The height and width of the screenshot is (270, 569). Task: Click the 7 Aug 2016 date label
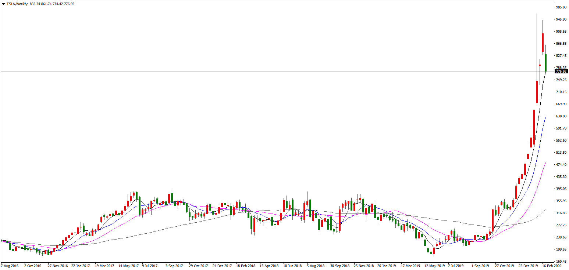(10, 266)
